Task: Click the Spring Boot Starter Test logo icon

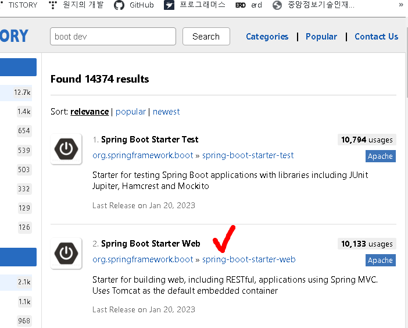Action: pos(66,149)
